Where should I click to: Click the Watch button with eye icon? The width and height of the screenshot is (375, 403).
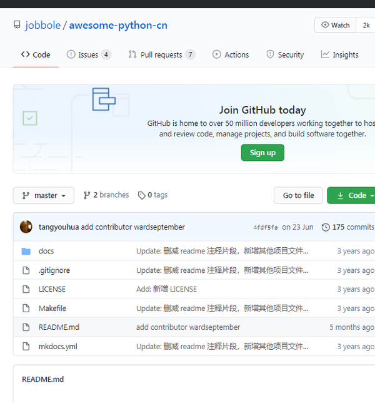pyautogui.click(x=335, y=25)
